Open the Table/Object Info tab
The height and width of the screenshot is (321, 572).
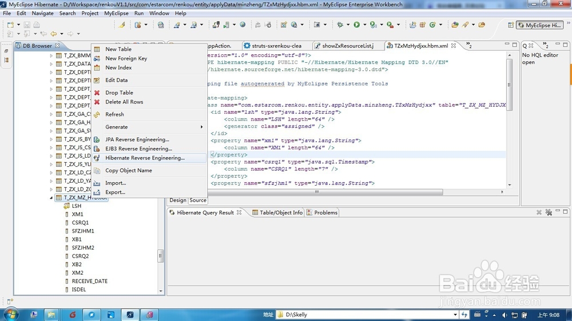(277, 212)
